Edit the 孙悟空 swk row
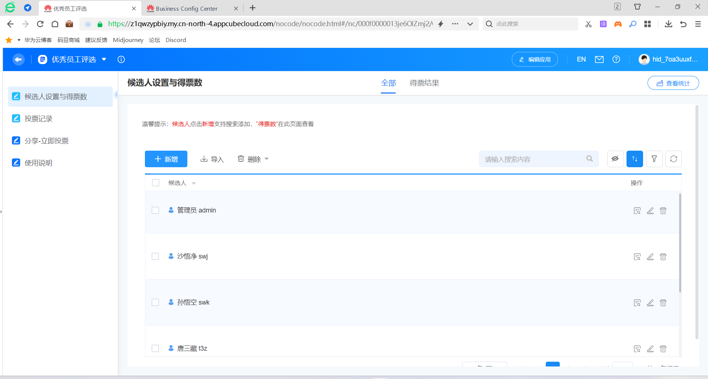 point(650,303)
